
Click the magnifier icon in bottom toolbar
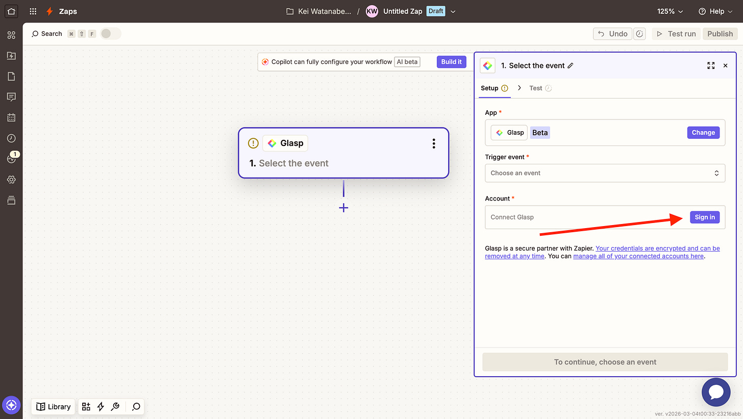click(x=136, y=407)
